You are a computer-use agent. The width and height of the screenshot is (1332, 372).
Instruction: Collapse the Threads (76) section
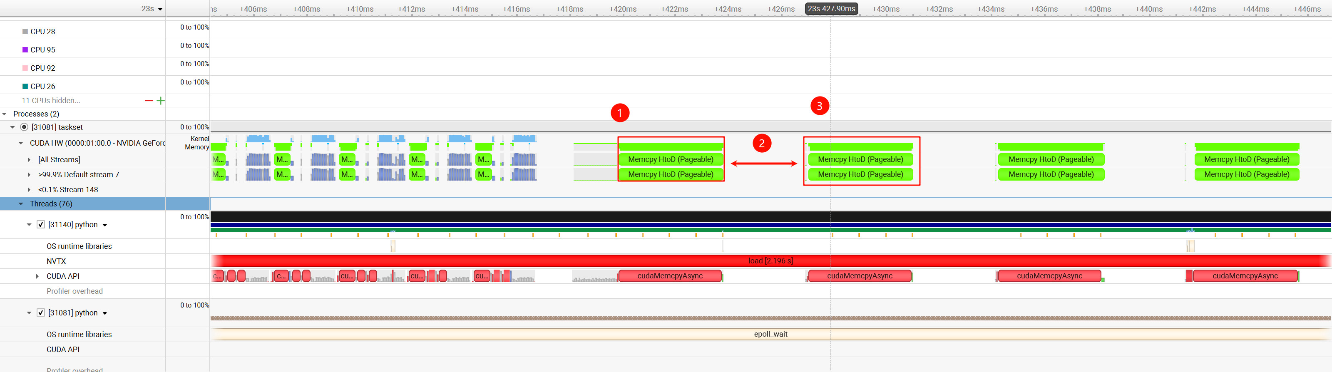click(x=21, y=204)
